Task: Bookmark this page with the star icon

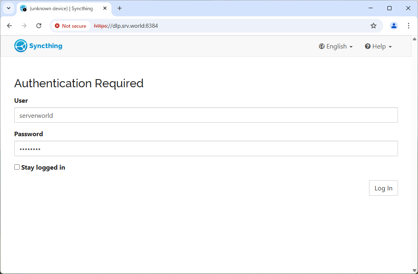Action: tap(373, 26)
